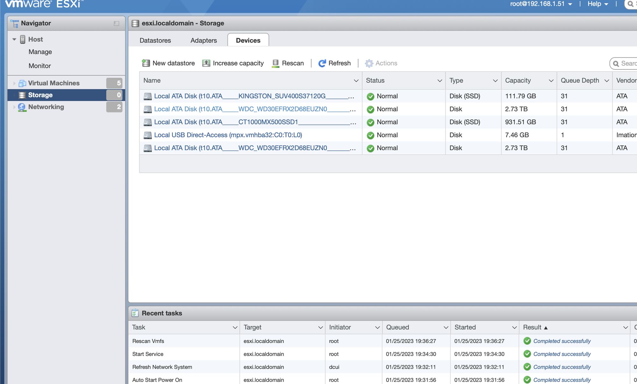Click the Host server icon
637x384 pixels.
[23, 40]
